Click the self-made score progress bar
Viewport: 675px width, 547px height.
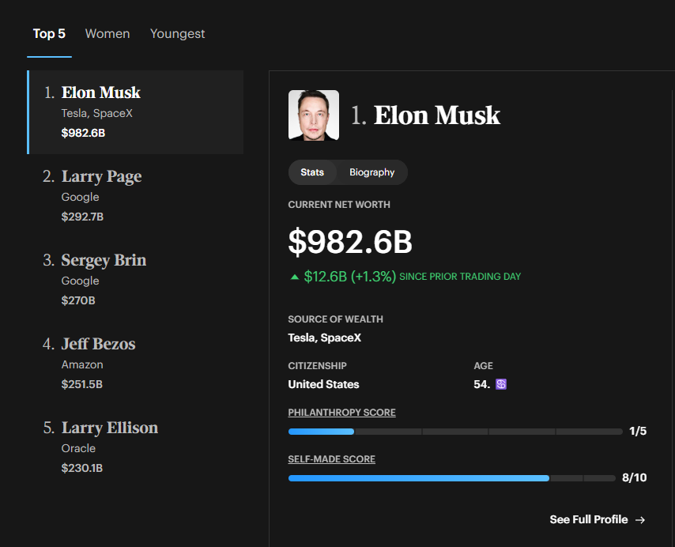451,478
